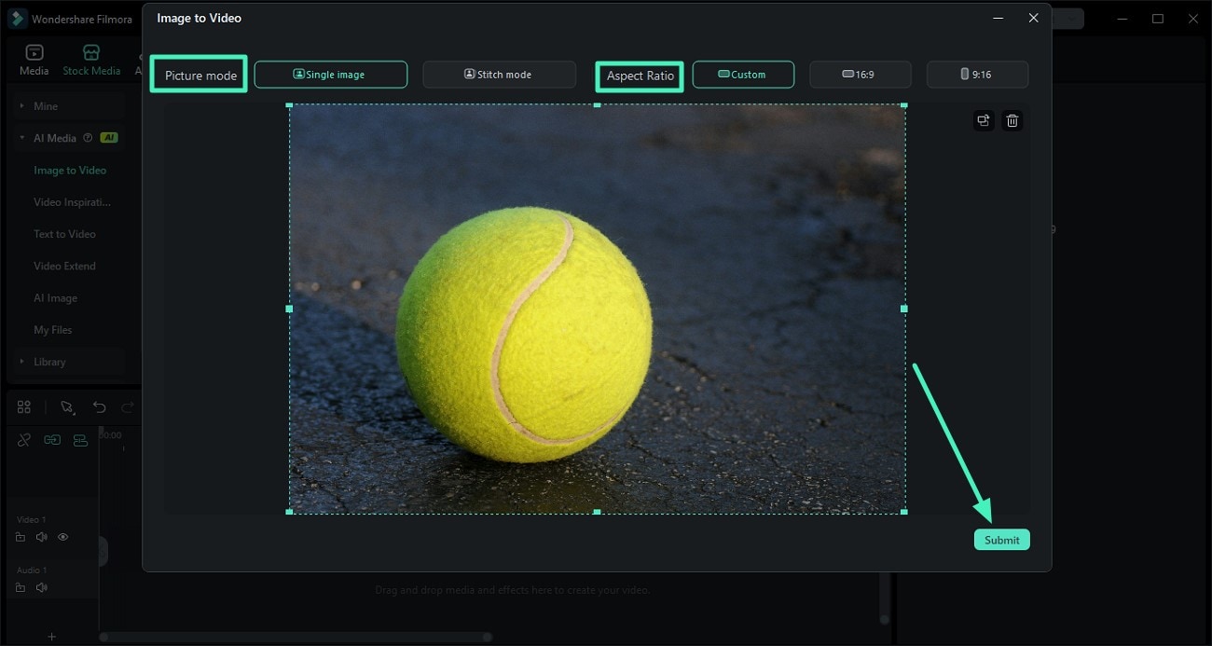Image resolution: width=1212 pixels, height=646 pixels.
Task: Toggle visibility of the Video 1 track
Action: tap(62, 537)
